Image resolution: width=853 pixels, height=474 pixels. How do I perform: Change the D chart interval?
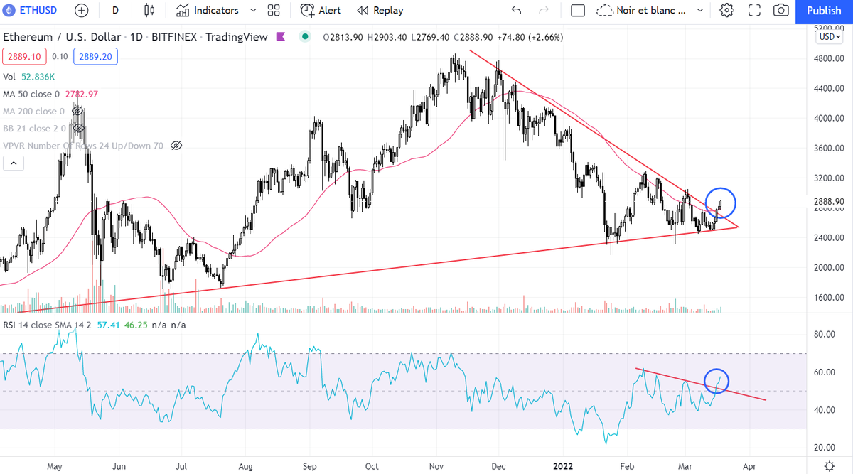[114, 11]
